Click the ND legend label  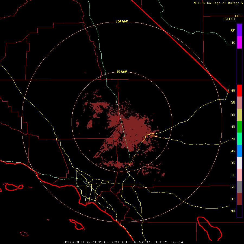[x=233, y=211]
